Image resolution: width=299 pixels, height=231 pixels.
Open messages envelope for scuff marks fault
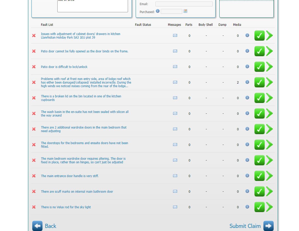tap(175, 191)
